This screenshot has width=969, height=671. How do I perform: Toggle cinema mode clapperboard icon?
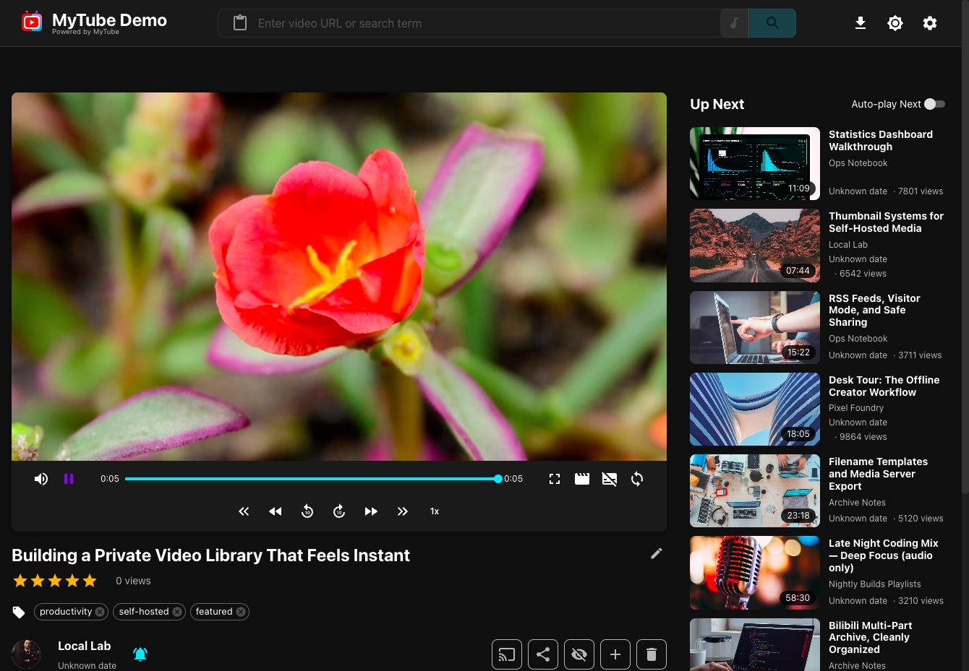point(582,479)
